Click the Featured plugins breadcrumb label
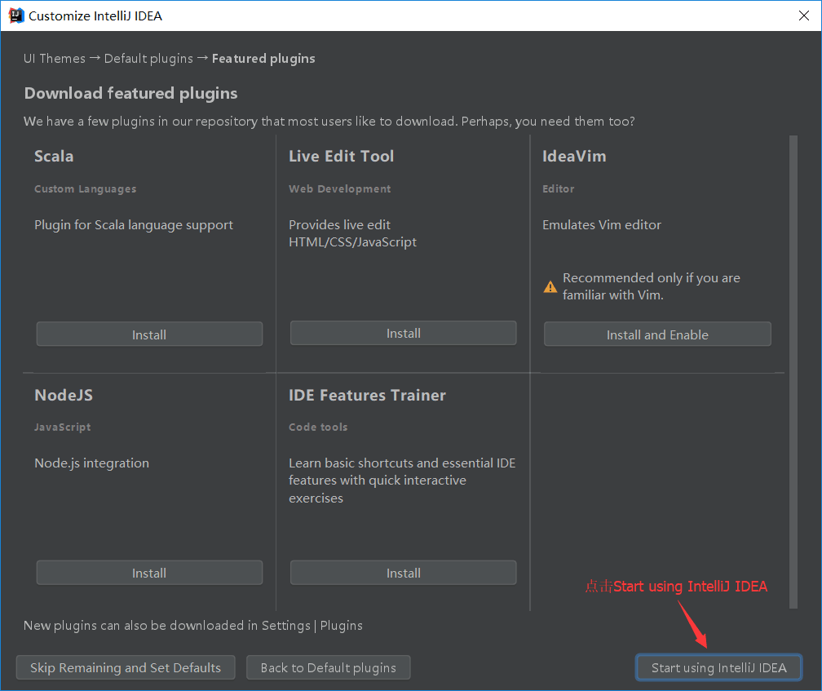822x691 pixels. coord(263,58)
